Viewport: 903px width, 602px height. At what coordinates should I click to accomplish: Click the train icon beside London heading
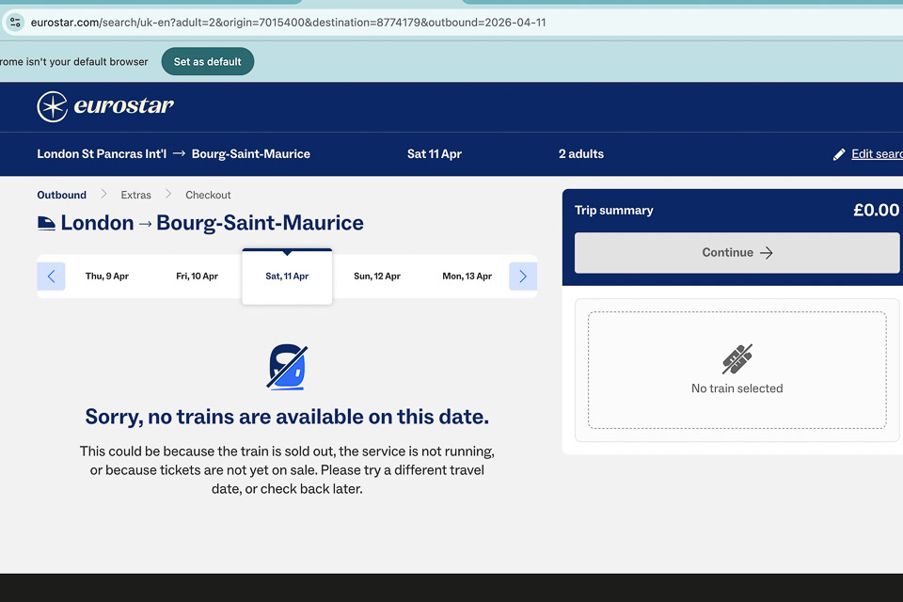(x=46, y=224)
